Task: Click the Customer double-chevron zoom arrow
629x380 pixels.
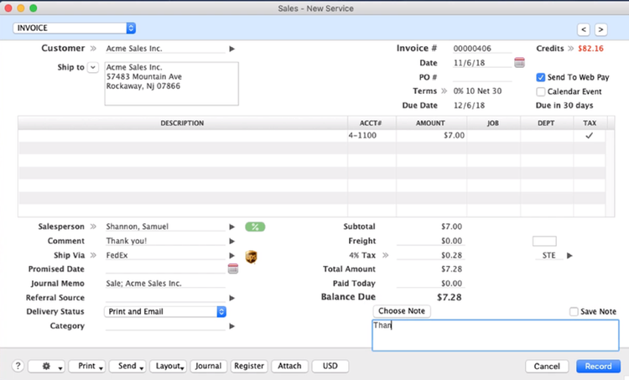Action: (93, 49)
